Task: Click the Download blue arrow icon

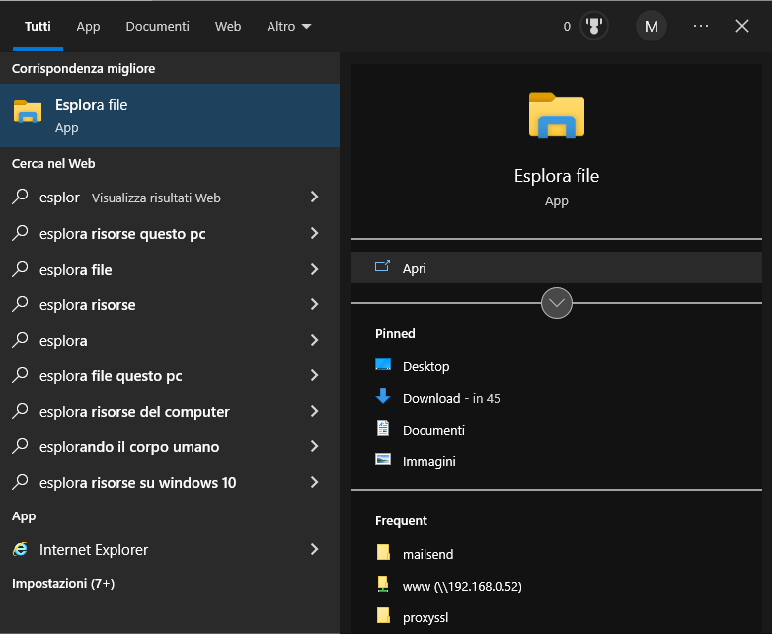Action: (383, 396)
